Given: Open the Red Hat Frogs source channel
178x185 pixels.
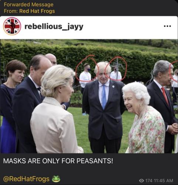Looking at the screenshot, I should [x=37, y=11].
